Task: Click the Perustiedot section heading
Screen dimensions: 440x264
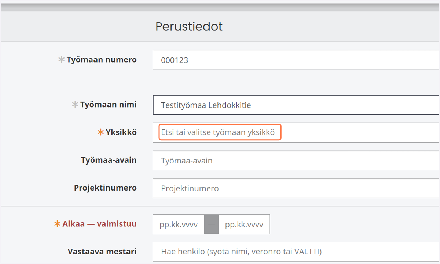Action: click(x=189, y=27)
